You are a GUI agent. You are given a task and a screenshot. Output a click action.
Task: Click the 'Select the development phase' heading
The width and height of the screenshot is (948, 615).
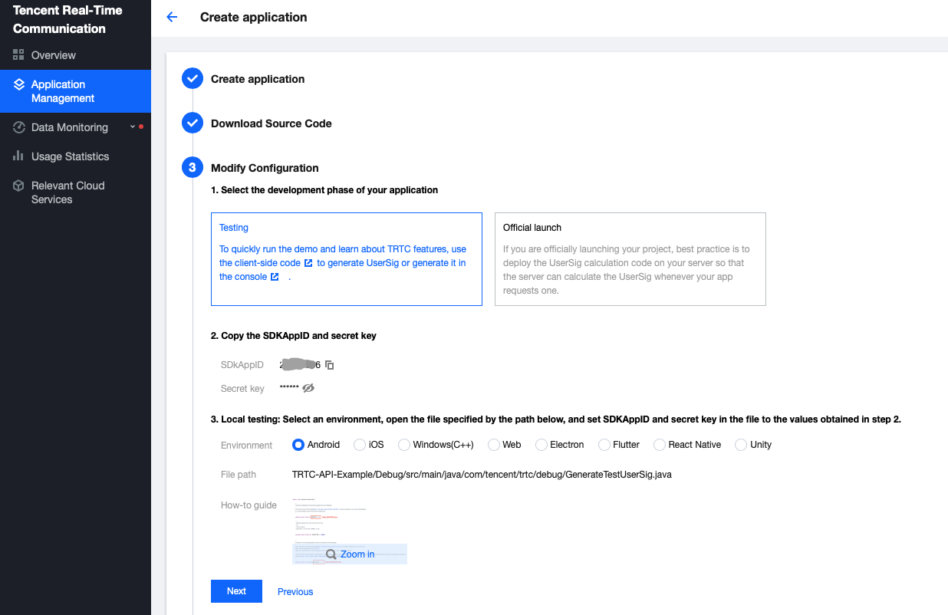pyautogui.click(x=324, y=190)
